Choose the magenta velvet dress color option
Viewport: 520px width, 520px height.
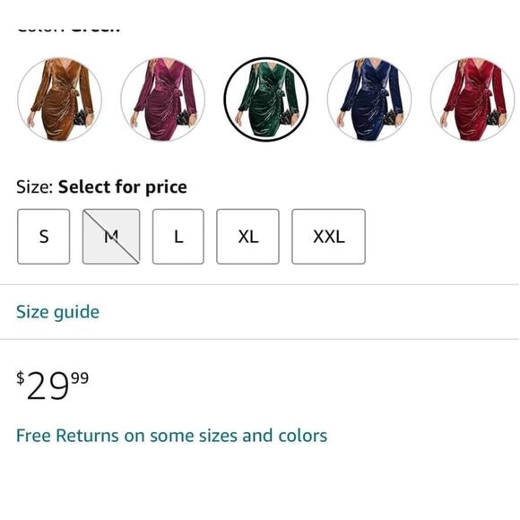163,100
